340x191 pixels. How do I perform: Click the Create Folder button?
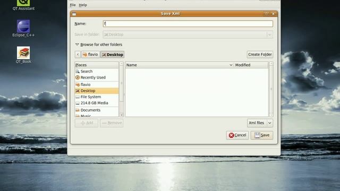(x=260, y=54)
